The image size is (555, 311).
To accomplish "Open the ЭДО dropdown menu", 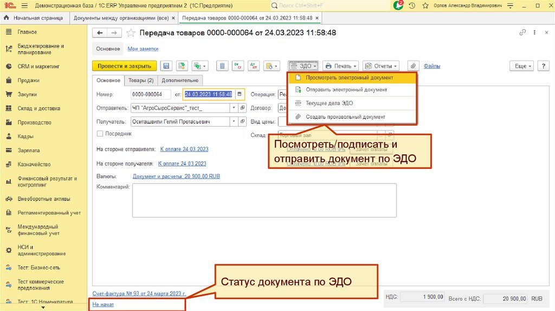I will tap(304, 66).
